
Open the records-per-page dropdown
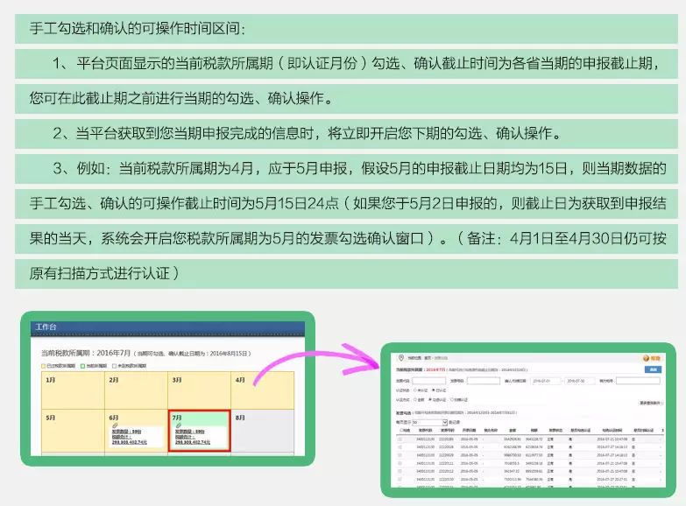tap(428, 421)
